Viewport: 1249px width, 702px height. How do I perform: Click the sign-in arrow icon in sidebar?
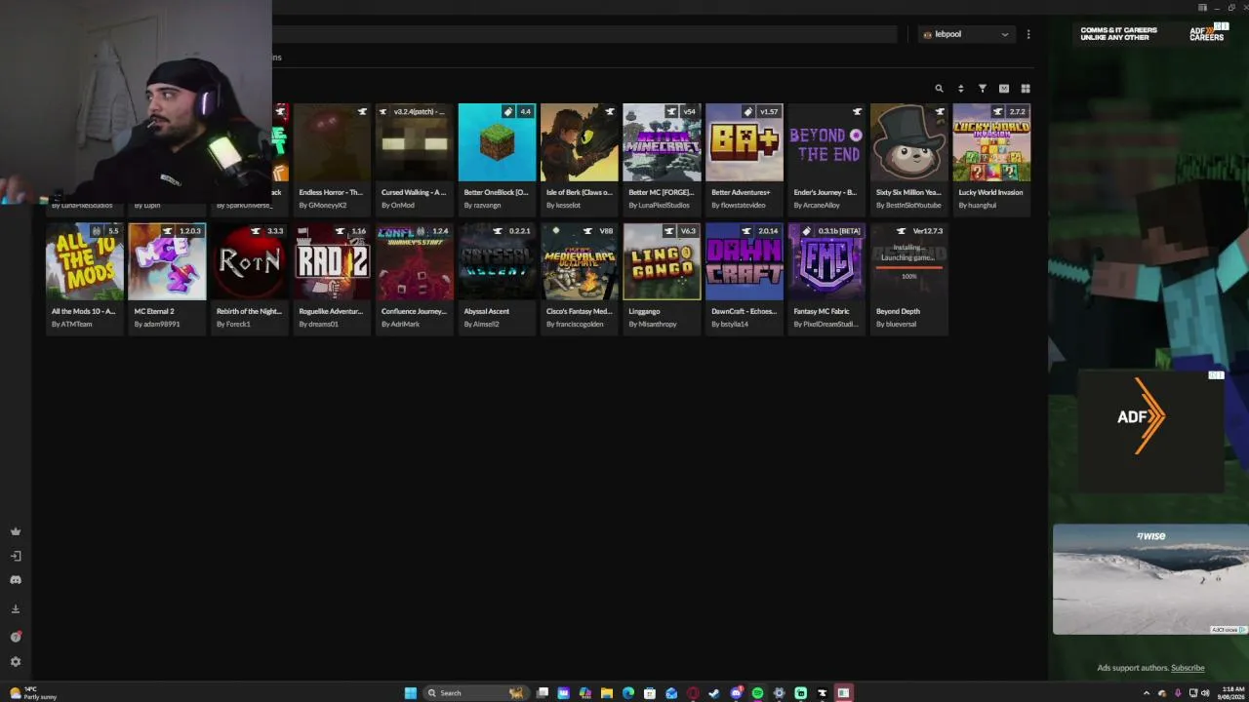tap(16, 556)
